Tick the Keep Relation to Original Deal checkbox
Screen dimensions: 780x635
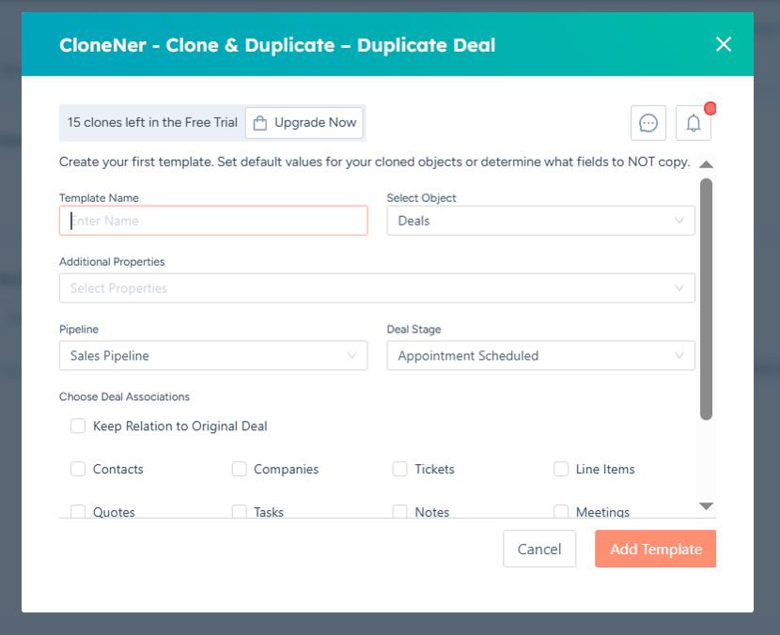tap(78, 426)
